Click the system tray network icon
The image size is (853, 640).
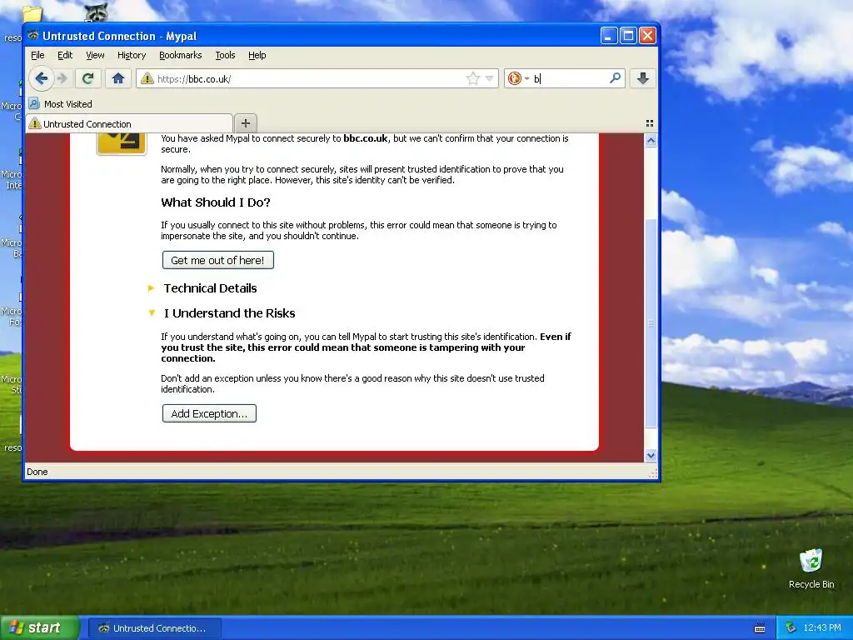point(791,627)
